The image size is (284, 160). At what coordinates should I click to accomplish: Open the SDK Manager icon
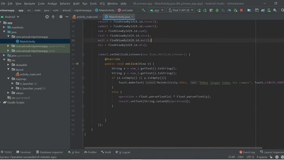(x=275, y=10)
